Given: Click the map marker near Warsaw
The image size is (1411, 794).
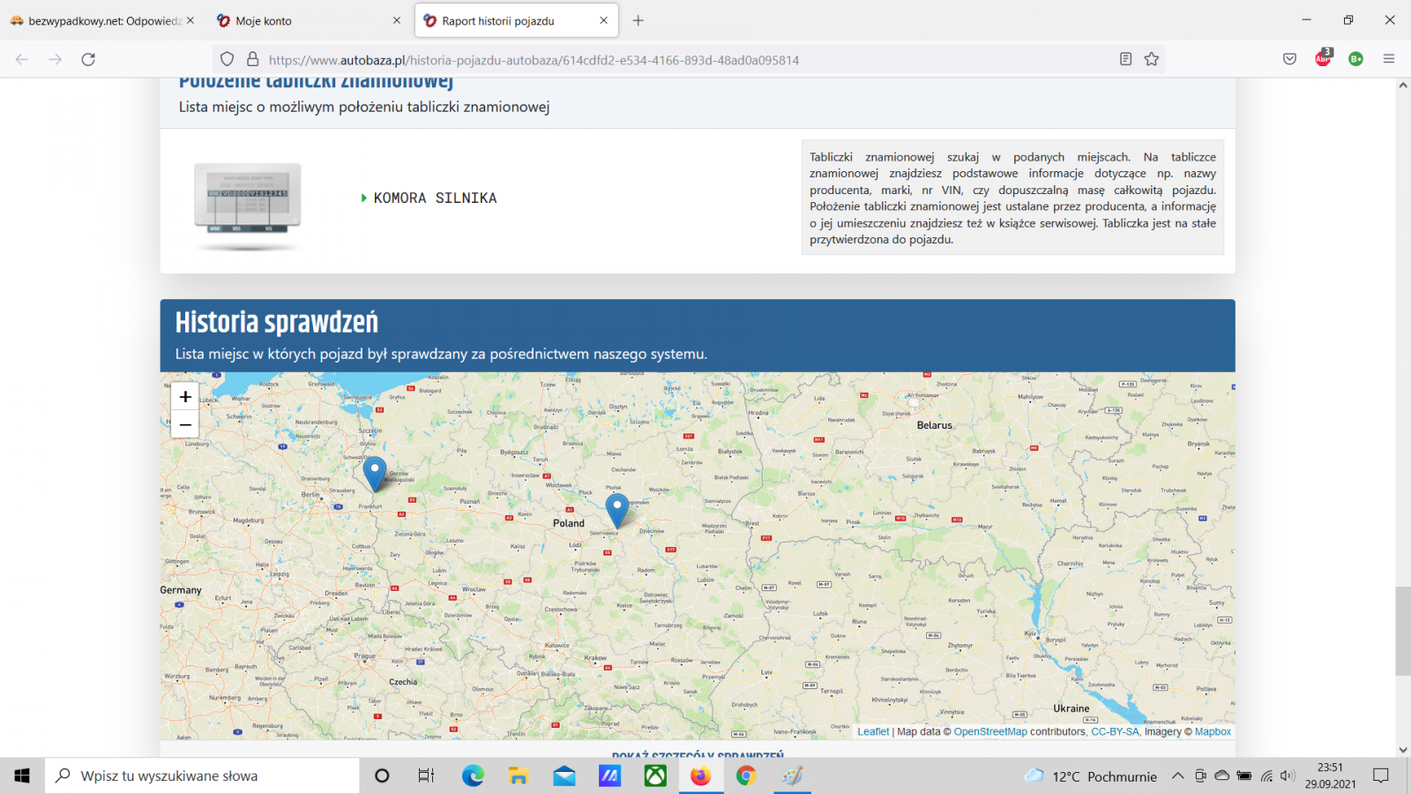Looking at the screenshot, I should coord(617,508).
